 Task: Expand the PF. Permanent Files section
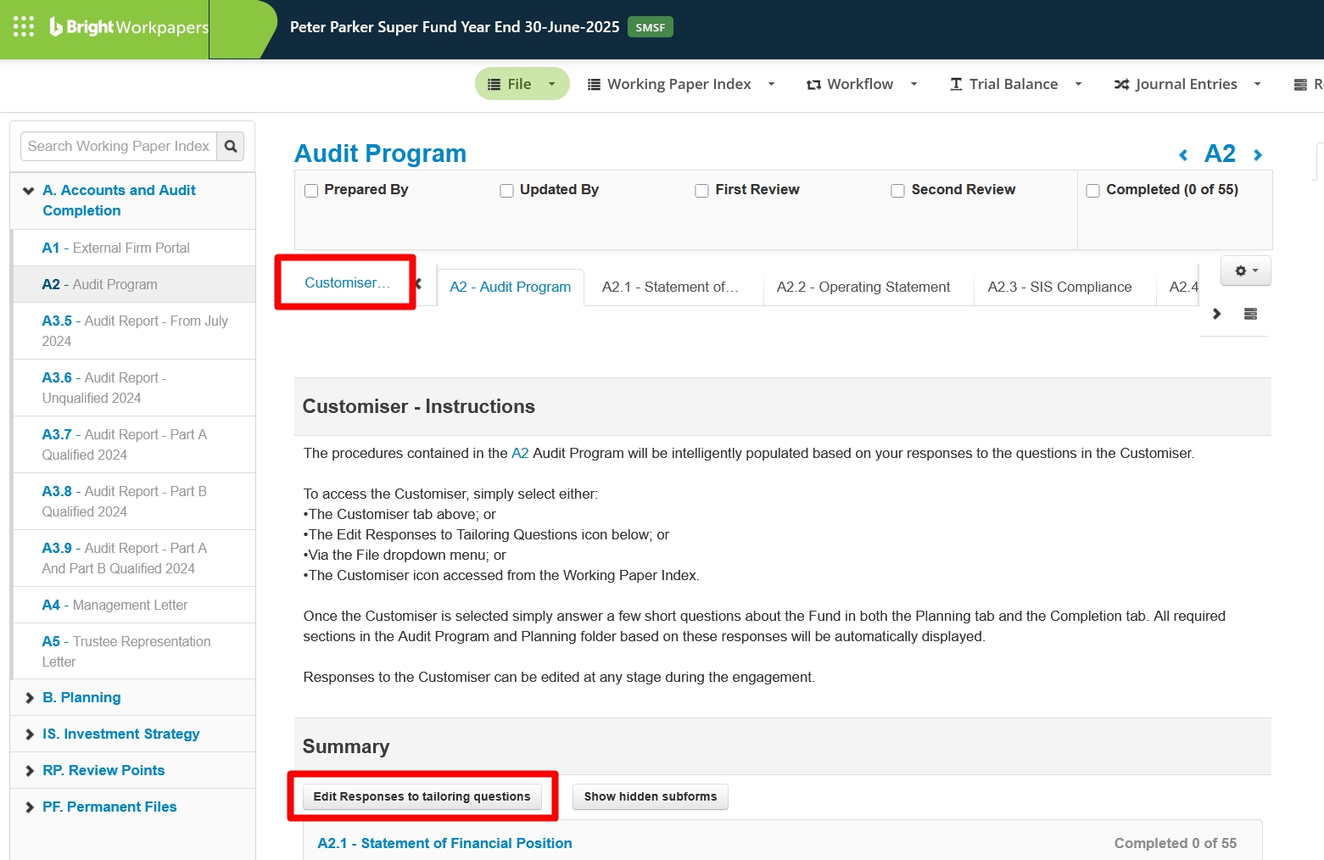[30, 807]
